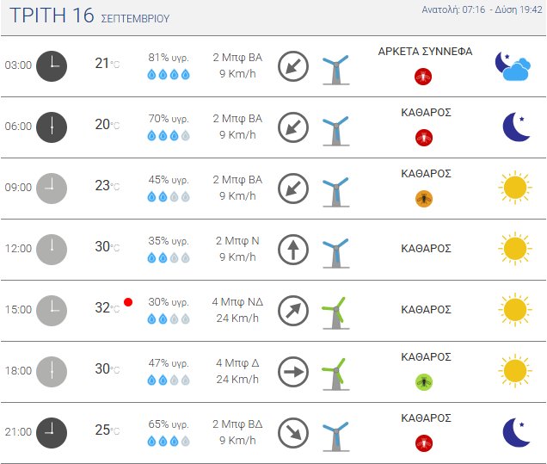Image resolution: width=547 pixels, height=464 pixels.
Task: Click the green wind turbine at 15:00
Action: point(335,312)
